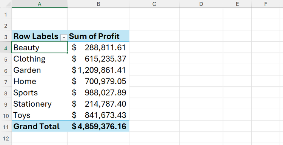Select the Home row label cell

pos(40,81)
